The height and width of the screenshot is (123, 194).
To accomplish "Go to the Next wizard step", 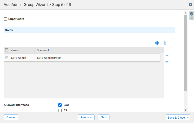I will coord(104,117).
